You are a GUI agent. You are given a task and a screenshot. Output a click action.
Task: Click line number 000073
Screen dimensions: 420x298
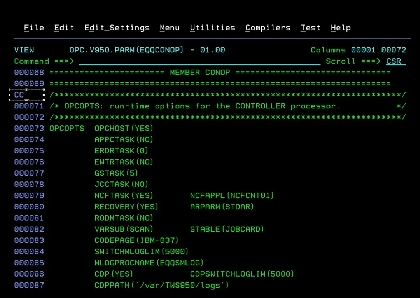pyautogui.click(x=29, y=129)
